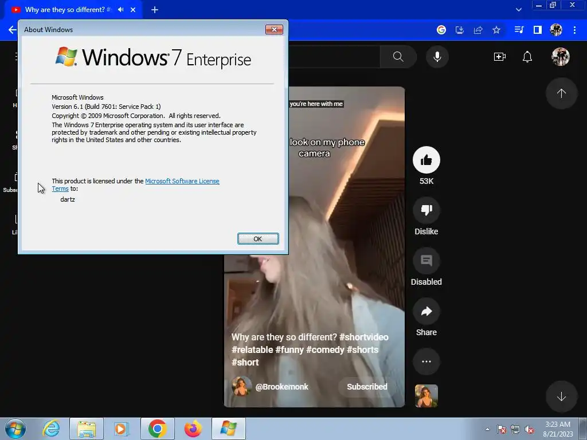Click #comedy hashtag

(325, 350)
